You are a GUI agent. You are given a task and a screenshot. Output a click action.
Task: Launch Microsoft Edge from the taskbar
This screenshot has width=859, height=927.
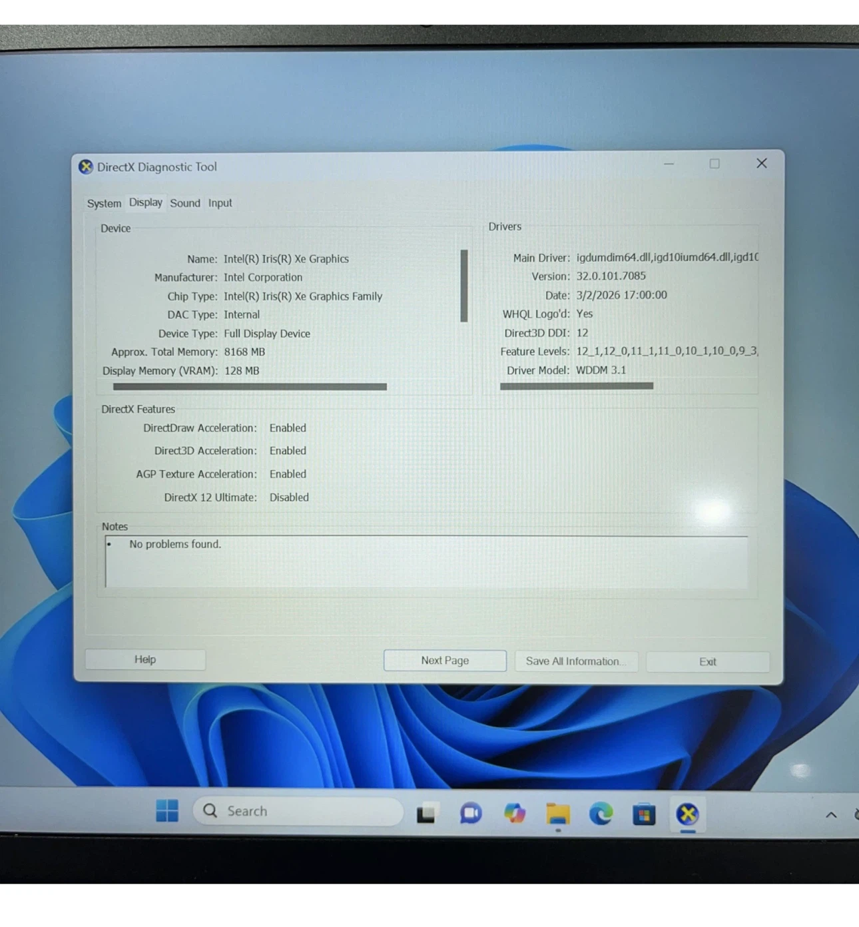click(601, 814)
